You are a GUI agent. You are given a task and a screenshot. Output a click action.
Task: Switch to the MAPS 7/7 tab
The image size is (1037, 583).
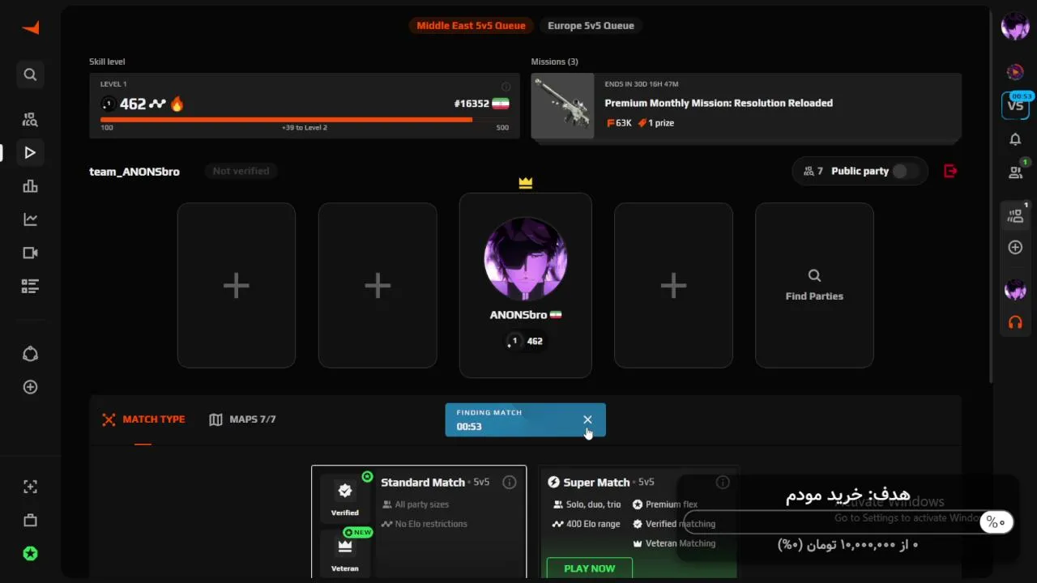[242, 419]
